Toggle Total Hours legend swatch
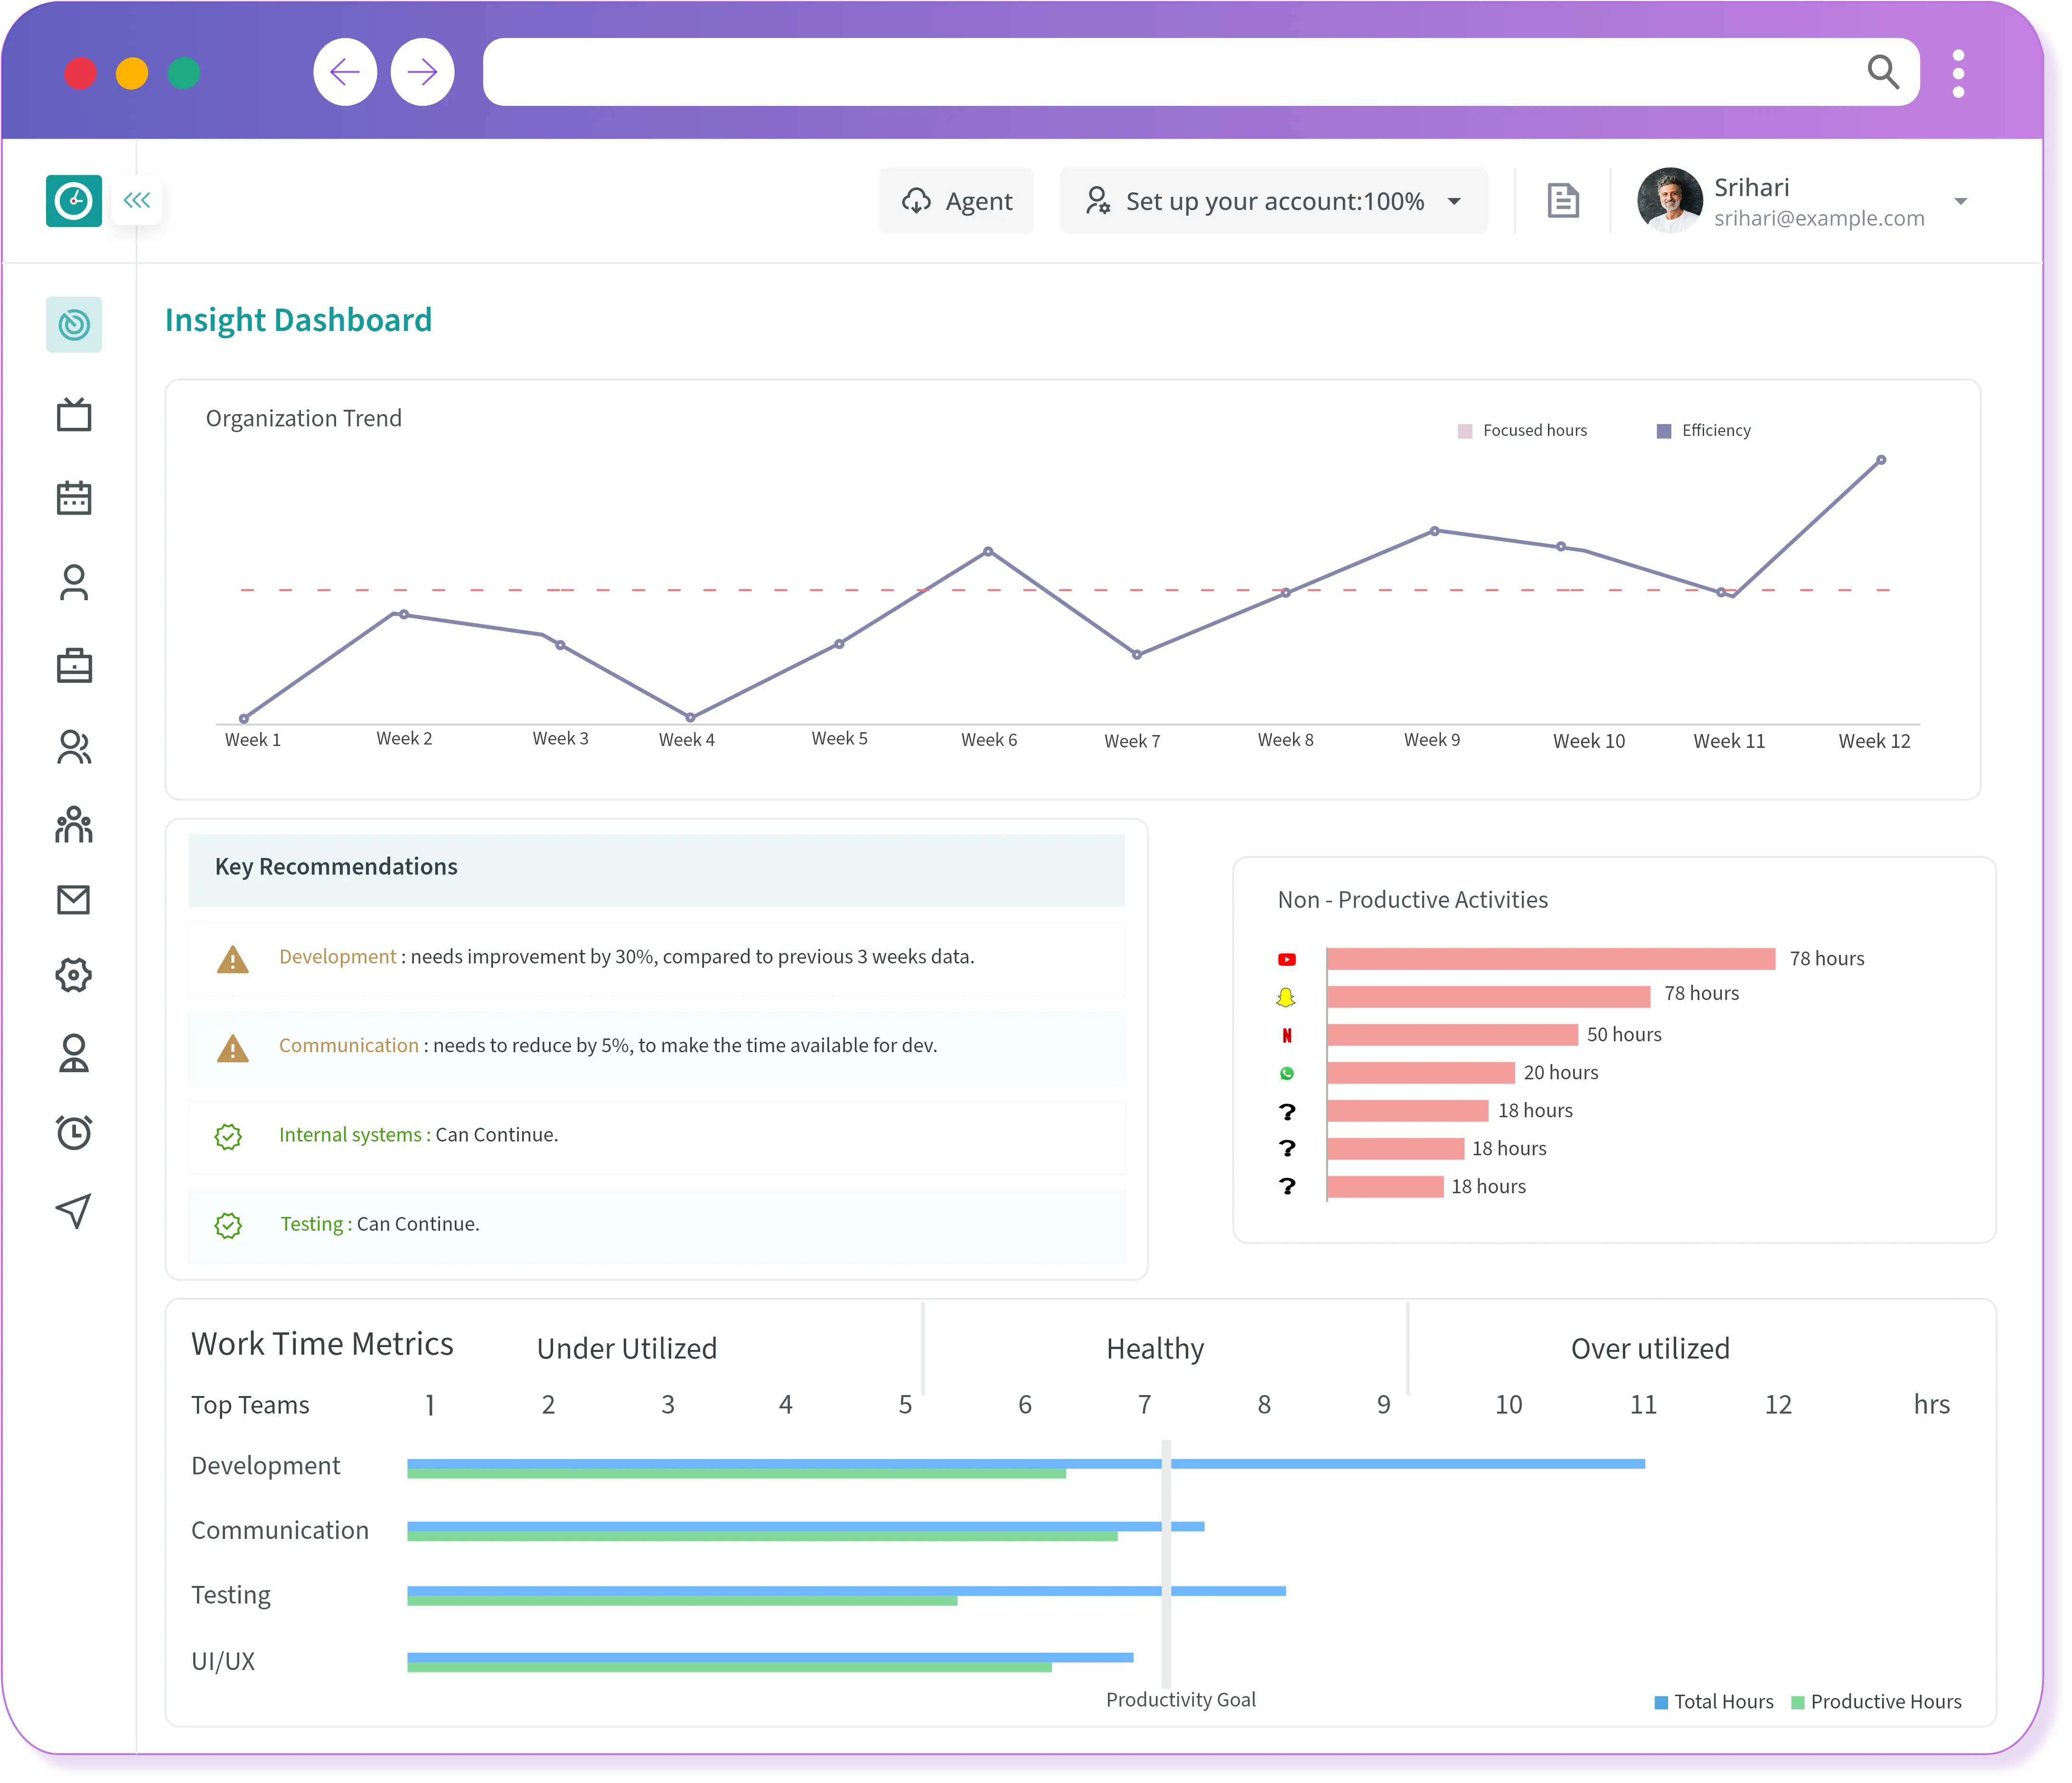 (1661, 1702)
